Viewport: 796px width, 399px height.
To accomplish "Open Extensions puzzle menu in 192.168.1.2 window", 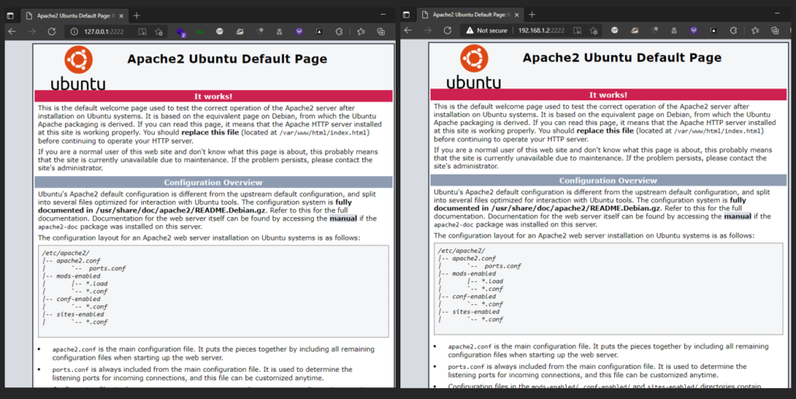I will [733, 30].
